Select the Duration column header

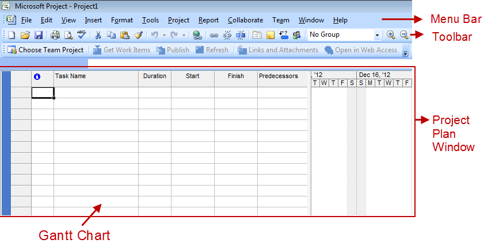click(155, 79)
